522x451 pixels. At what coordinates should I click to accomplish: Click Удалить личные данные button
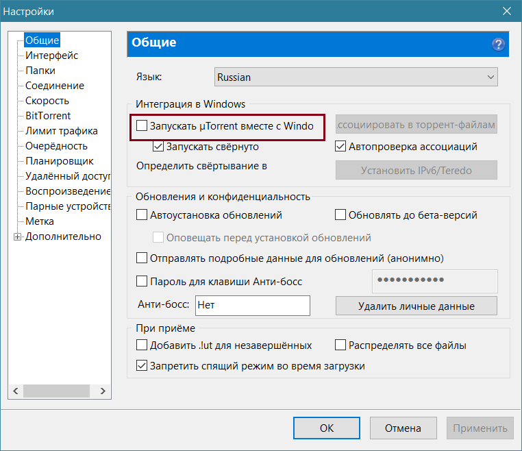point(417,306)
